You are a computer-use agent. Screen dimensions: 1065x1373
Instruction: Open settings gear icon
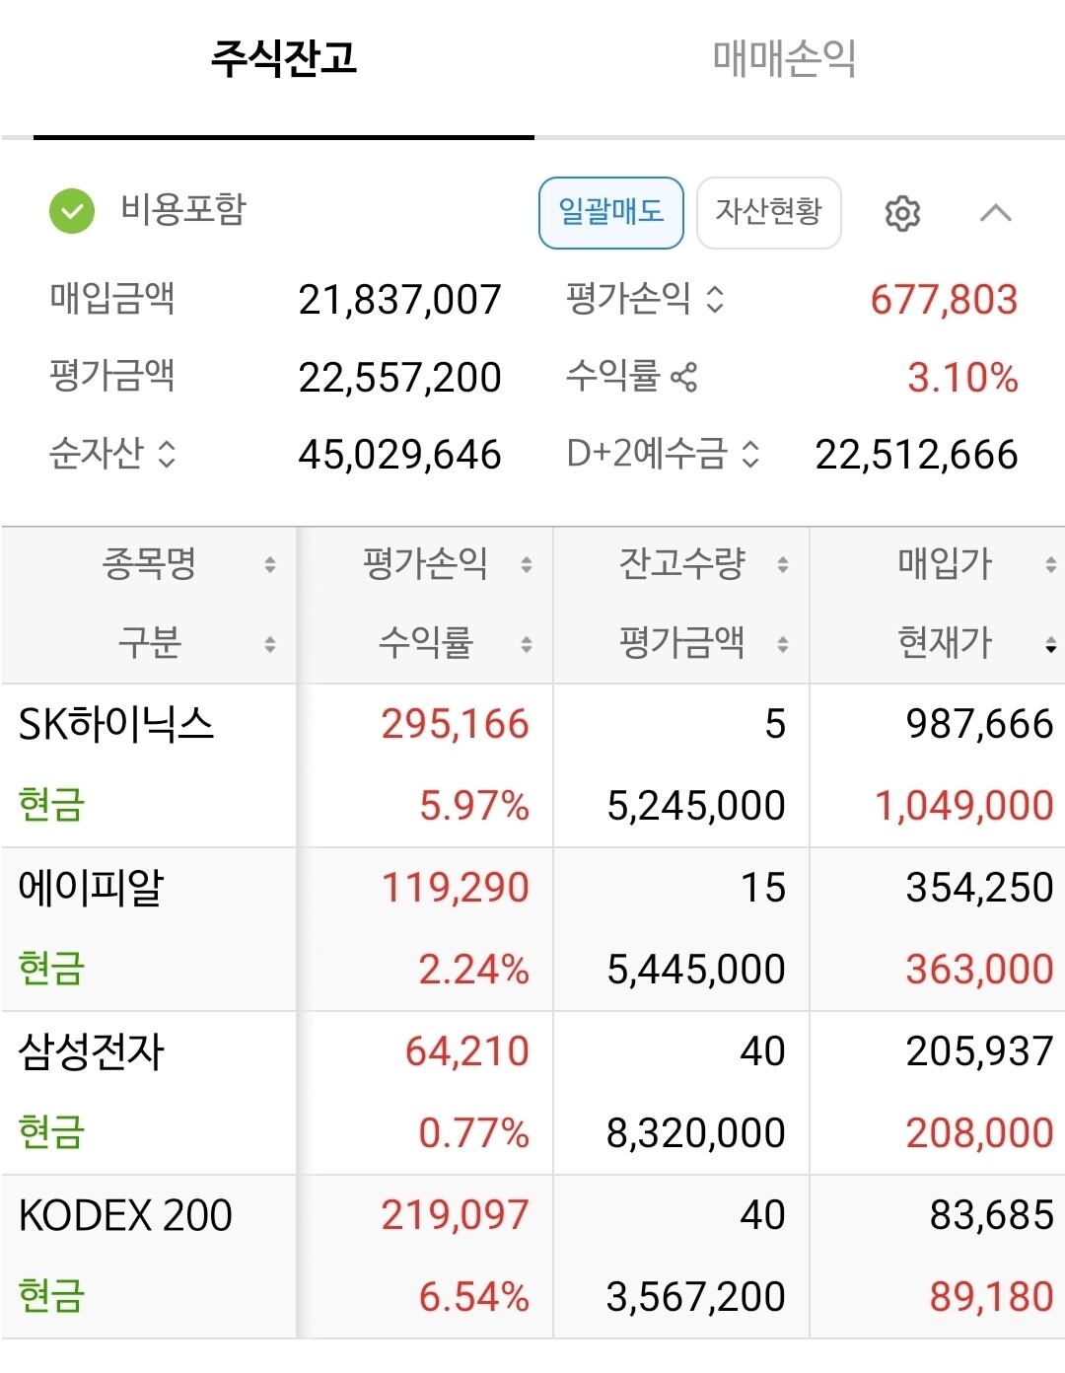[902, 213]
